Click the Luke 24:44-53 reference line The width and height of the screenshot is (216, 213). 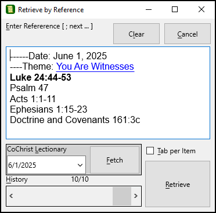tap(41, 77)
